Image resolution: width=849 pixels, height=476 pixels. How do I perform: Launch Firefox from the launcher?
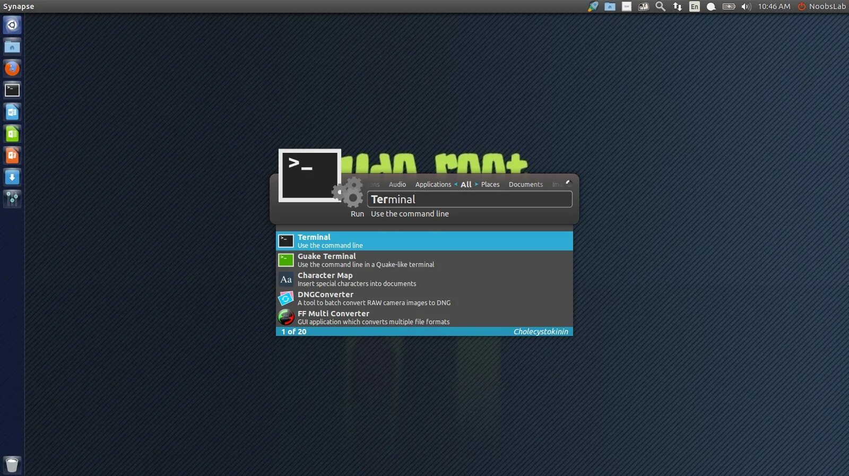[12, 68]
